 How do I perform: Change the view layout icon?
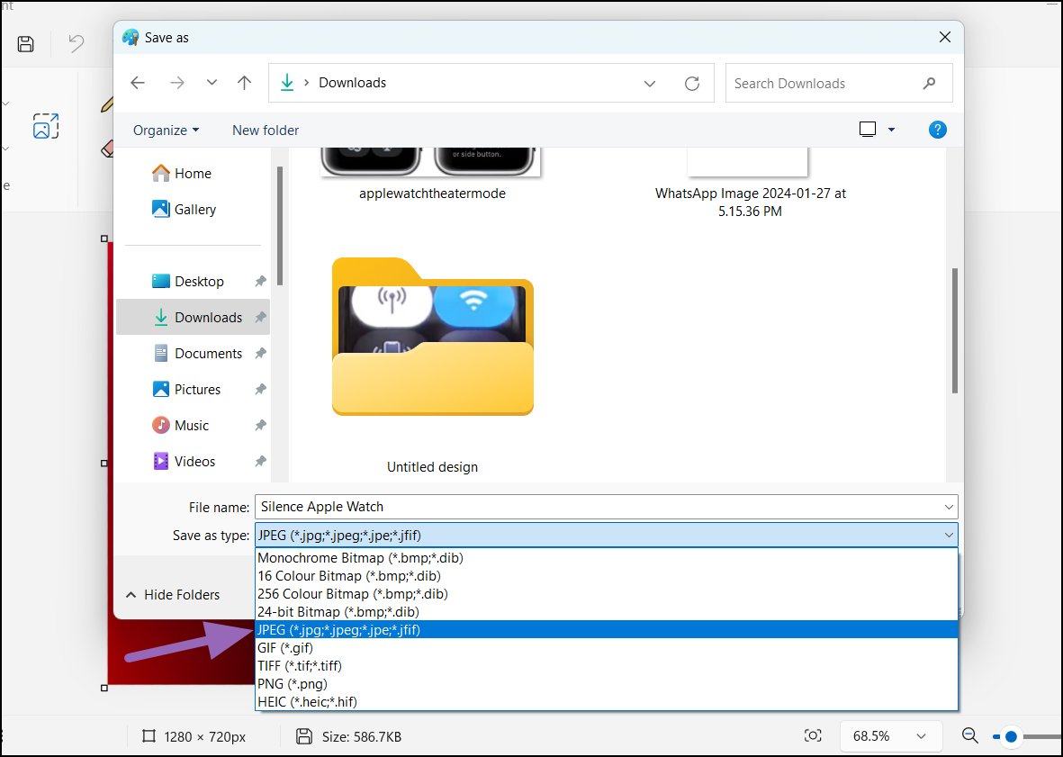click(868, 130)
